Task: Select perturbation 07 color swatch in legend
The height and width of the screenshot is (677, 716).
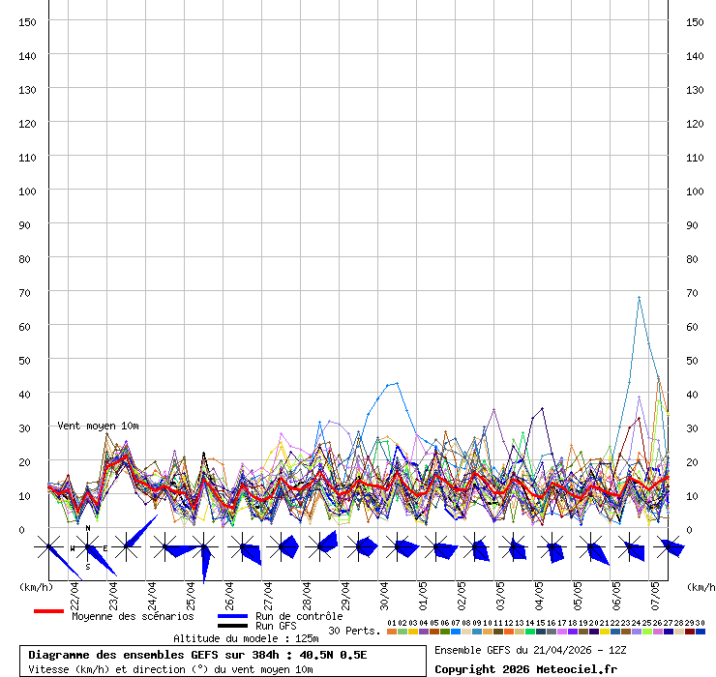Action: (455, 632)
